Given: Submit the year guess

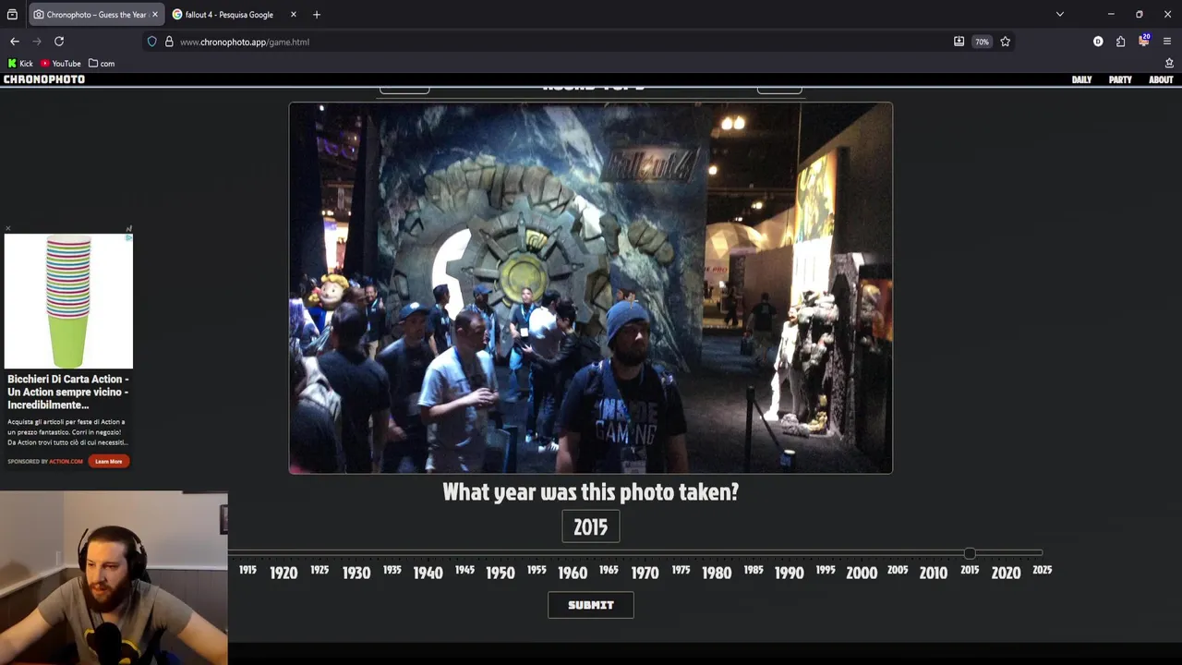Looking at the screenshot, I should pyautogui.click(x=591, y=605).
